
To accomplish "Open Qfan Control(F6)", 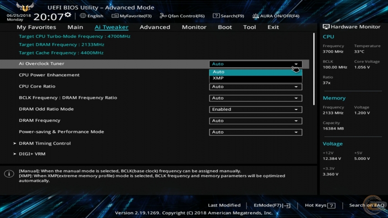I will (x=182, y=16).
